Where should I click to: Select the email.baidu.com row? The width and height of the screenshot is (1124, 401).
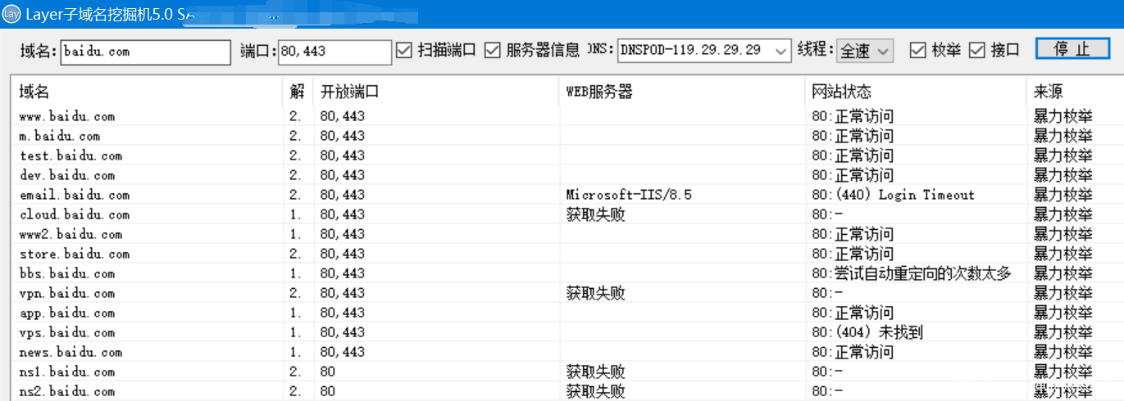pyautogui.click(x=567, y=195)
